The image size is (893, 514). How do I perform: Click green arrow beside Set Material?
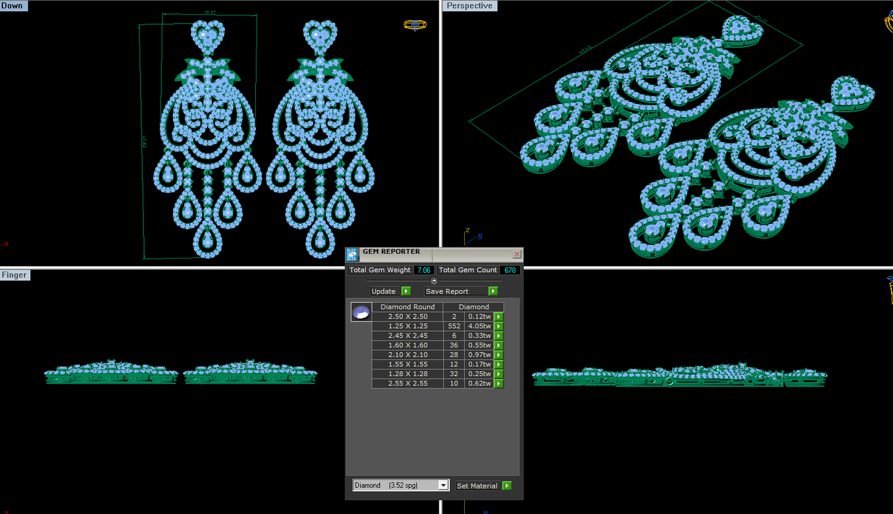coord(507,486)
